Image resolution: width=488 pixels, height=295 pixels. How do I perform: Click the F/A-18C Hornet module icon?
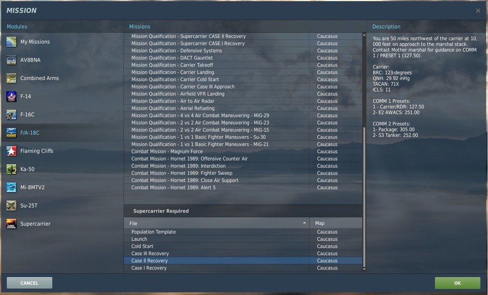(11, 133)
